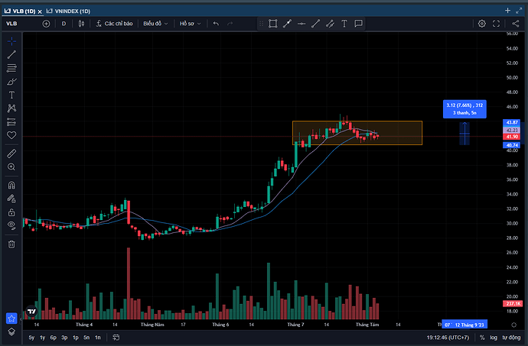Undo the last chart action
The height and width of the screenshot is (346, 528).
tap(217, 24)
